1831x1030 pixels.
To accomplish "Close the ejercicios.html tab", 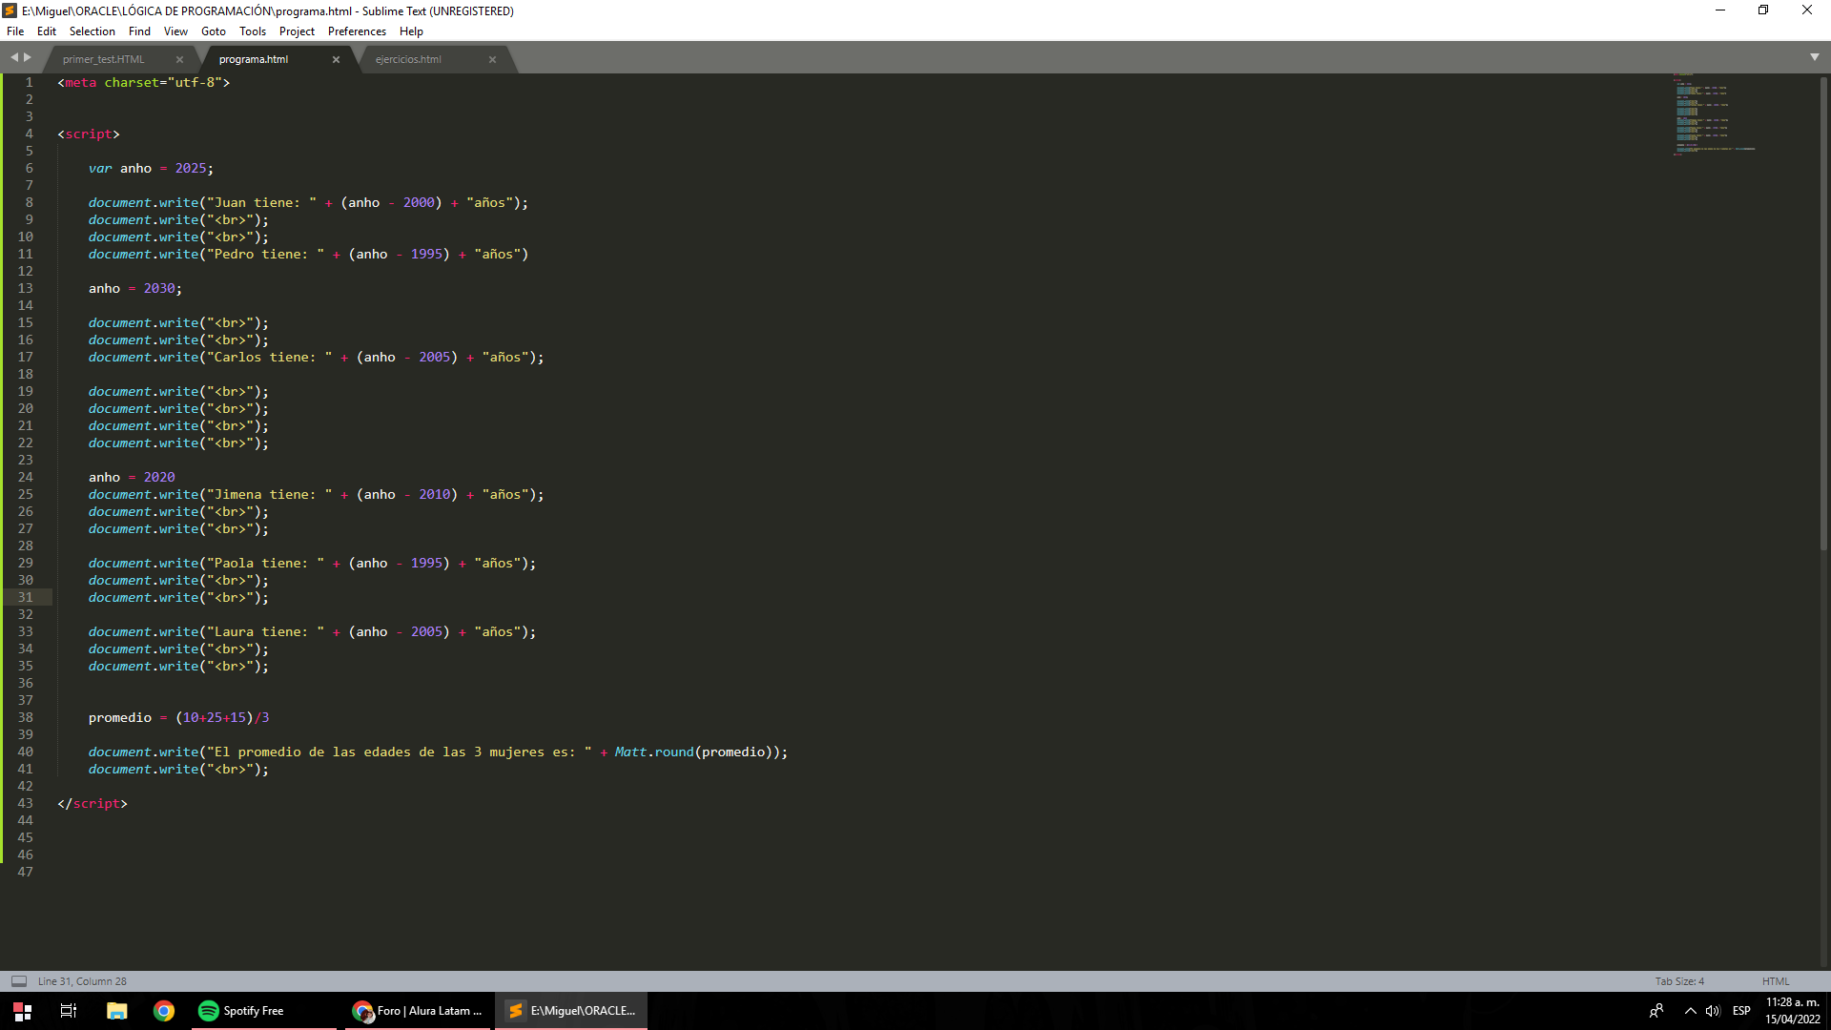I will tap(492, 59).
